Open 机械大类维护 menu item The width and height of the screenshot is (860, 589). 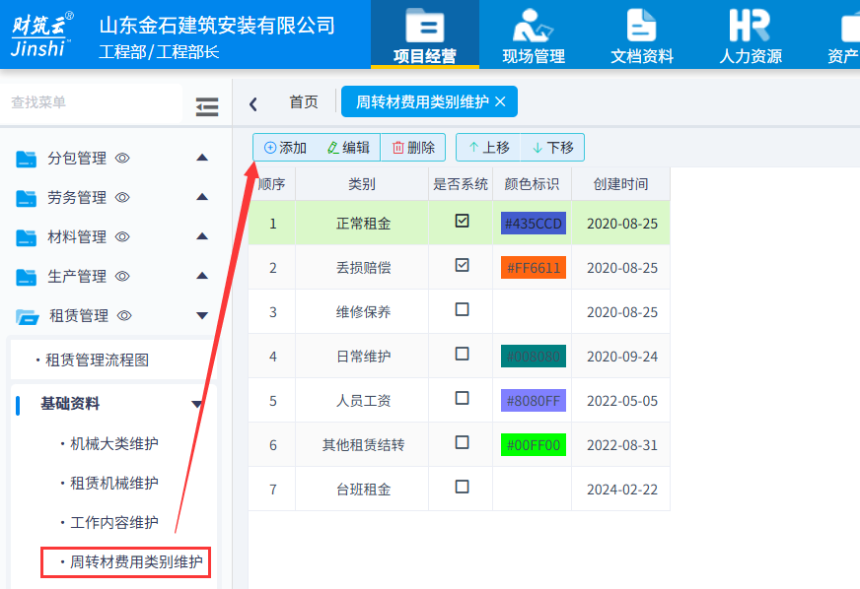click(x=114, y=444)
